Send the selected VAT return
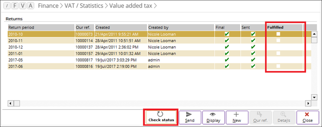This screenshot has width=322, height=127. (190, 117)
